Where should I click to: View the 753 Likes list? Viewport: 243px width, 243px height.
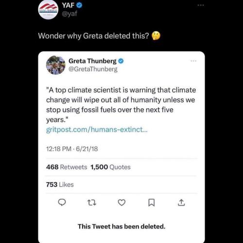60,185
